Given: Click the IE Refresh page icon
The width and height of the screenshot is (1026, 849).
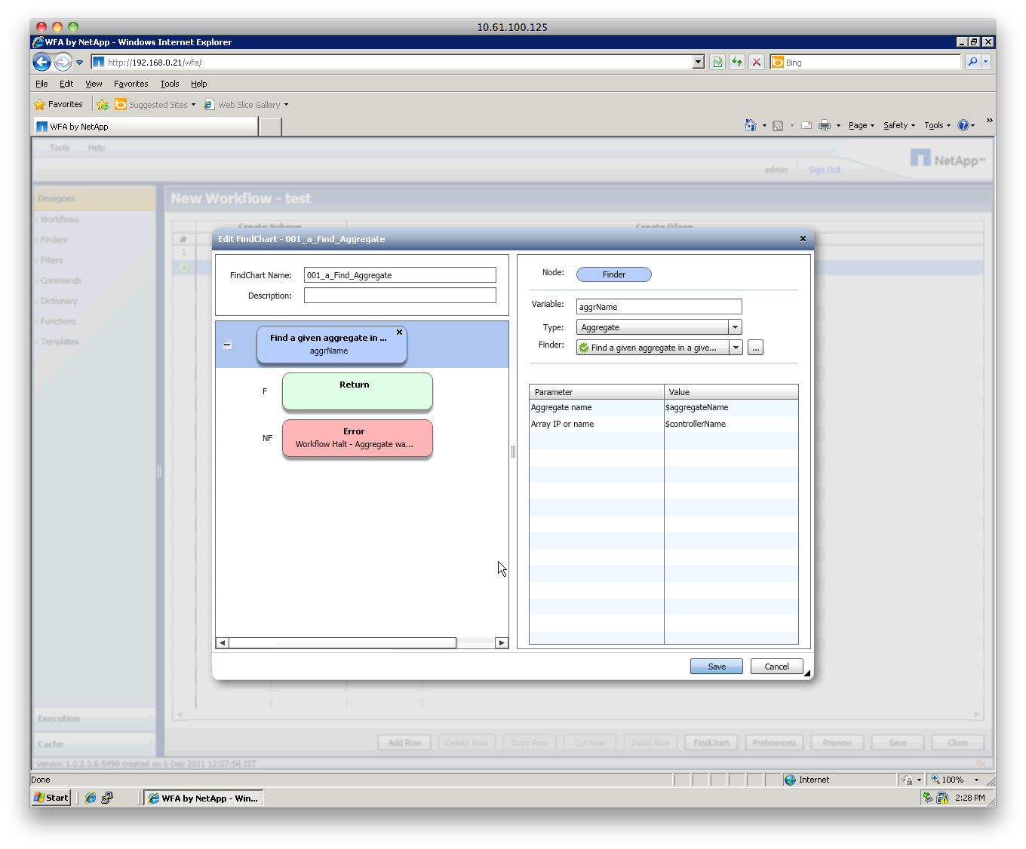Looking at the screenshot, I should pyautogui.click(x=736, y=63).
